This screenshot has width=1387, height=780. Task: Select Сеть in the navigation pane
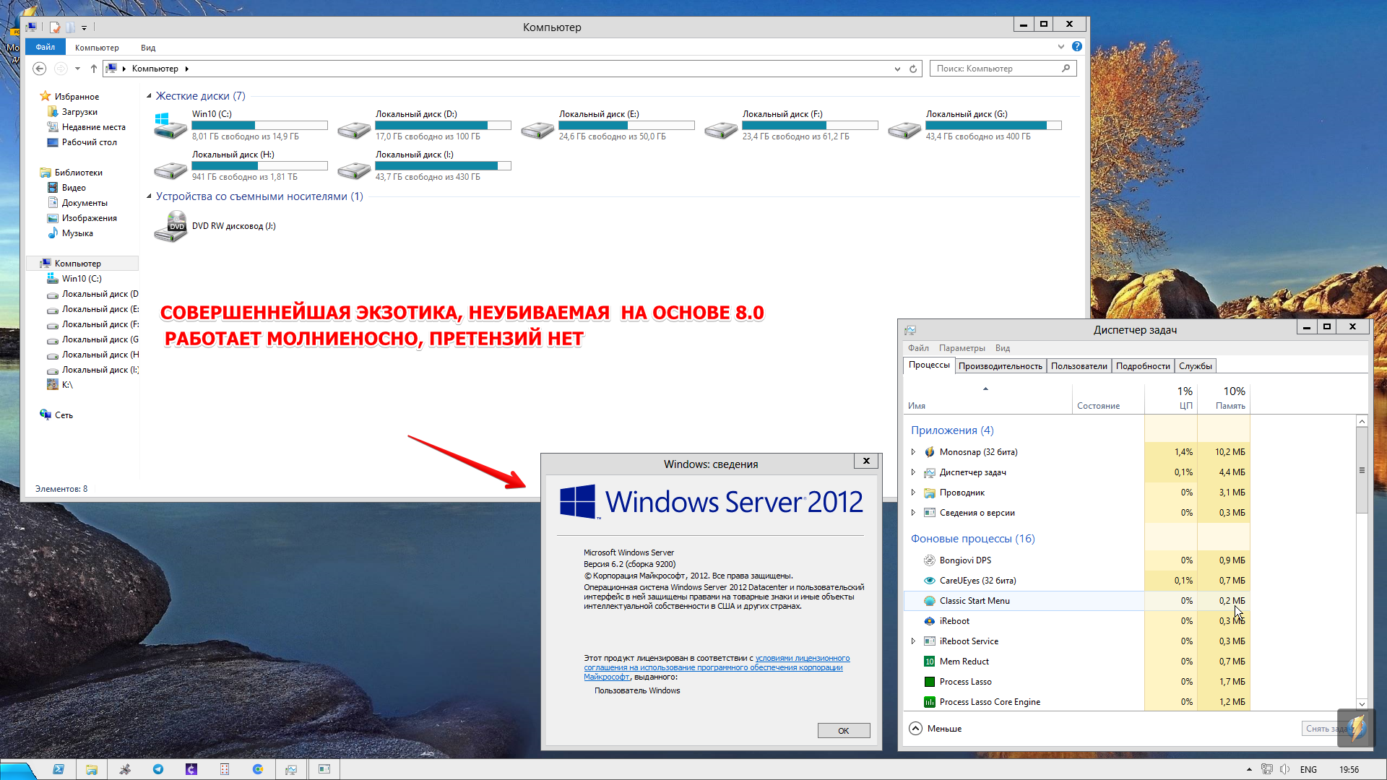[64, 415]
